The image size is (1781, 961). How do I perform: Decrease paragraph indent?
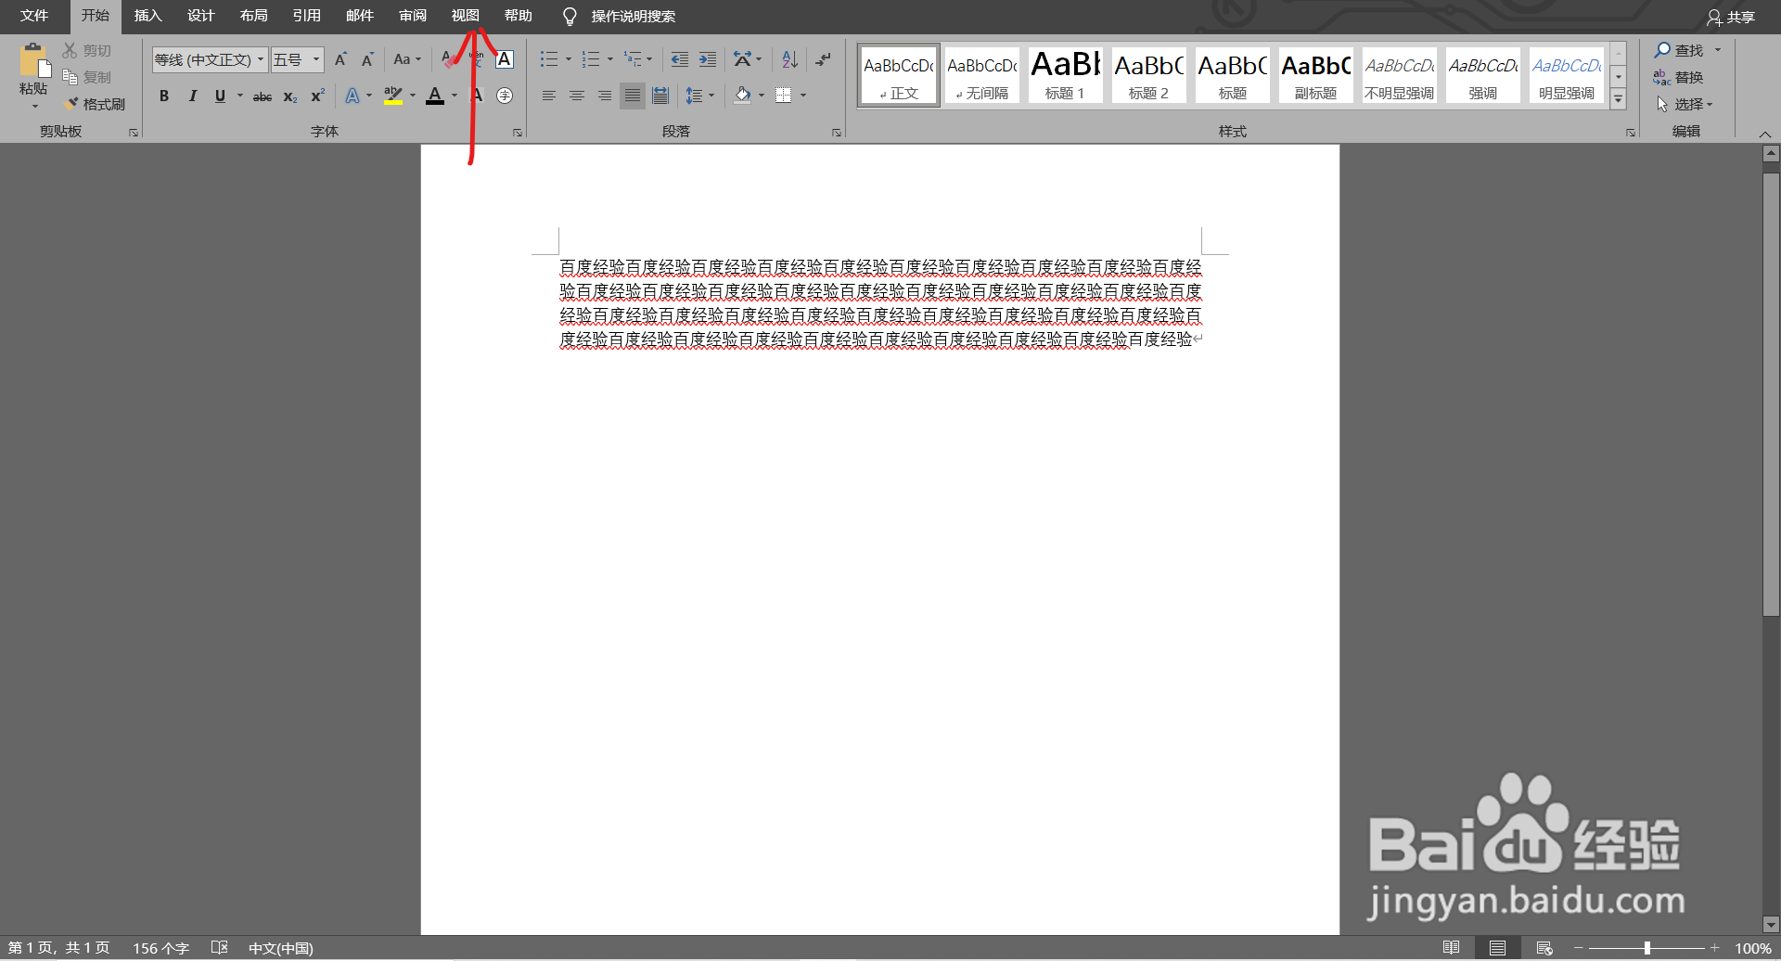(x=680, y=59)
